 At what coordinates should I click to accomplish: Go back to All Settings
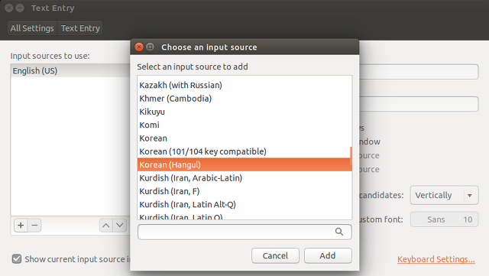(32, 28)
